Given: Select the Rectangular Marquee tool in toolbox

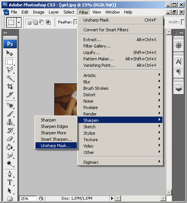Looking at the screenshot, I should [x=10, y=62].
